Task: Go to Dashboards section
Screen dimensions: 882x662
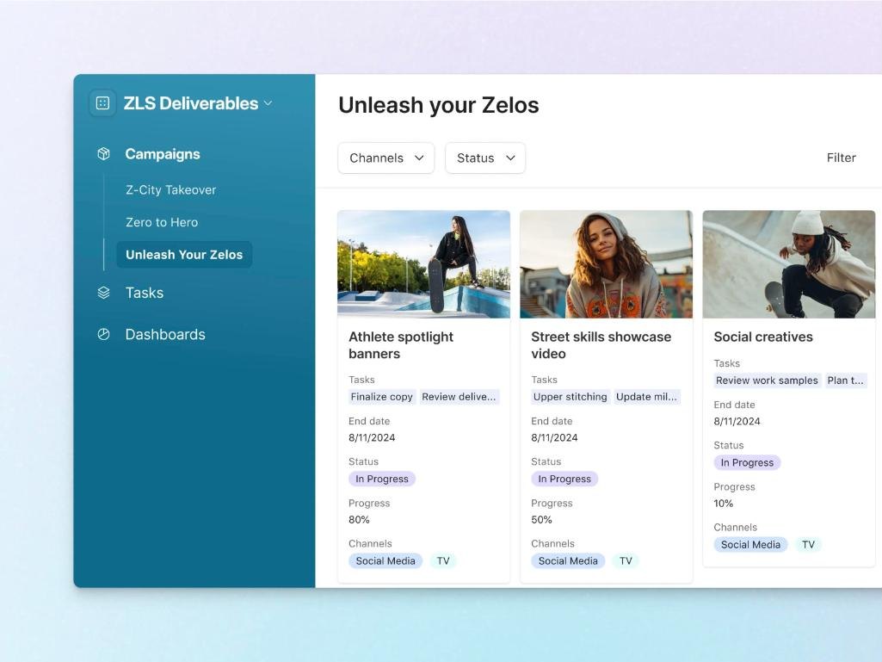Action: 165,334
